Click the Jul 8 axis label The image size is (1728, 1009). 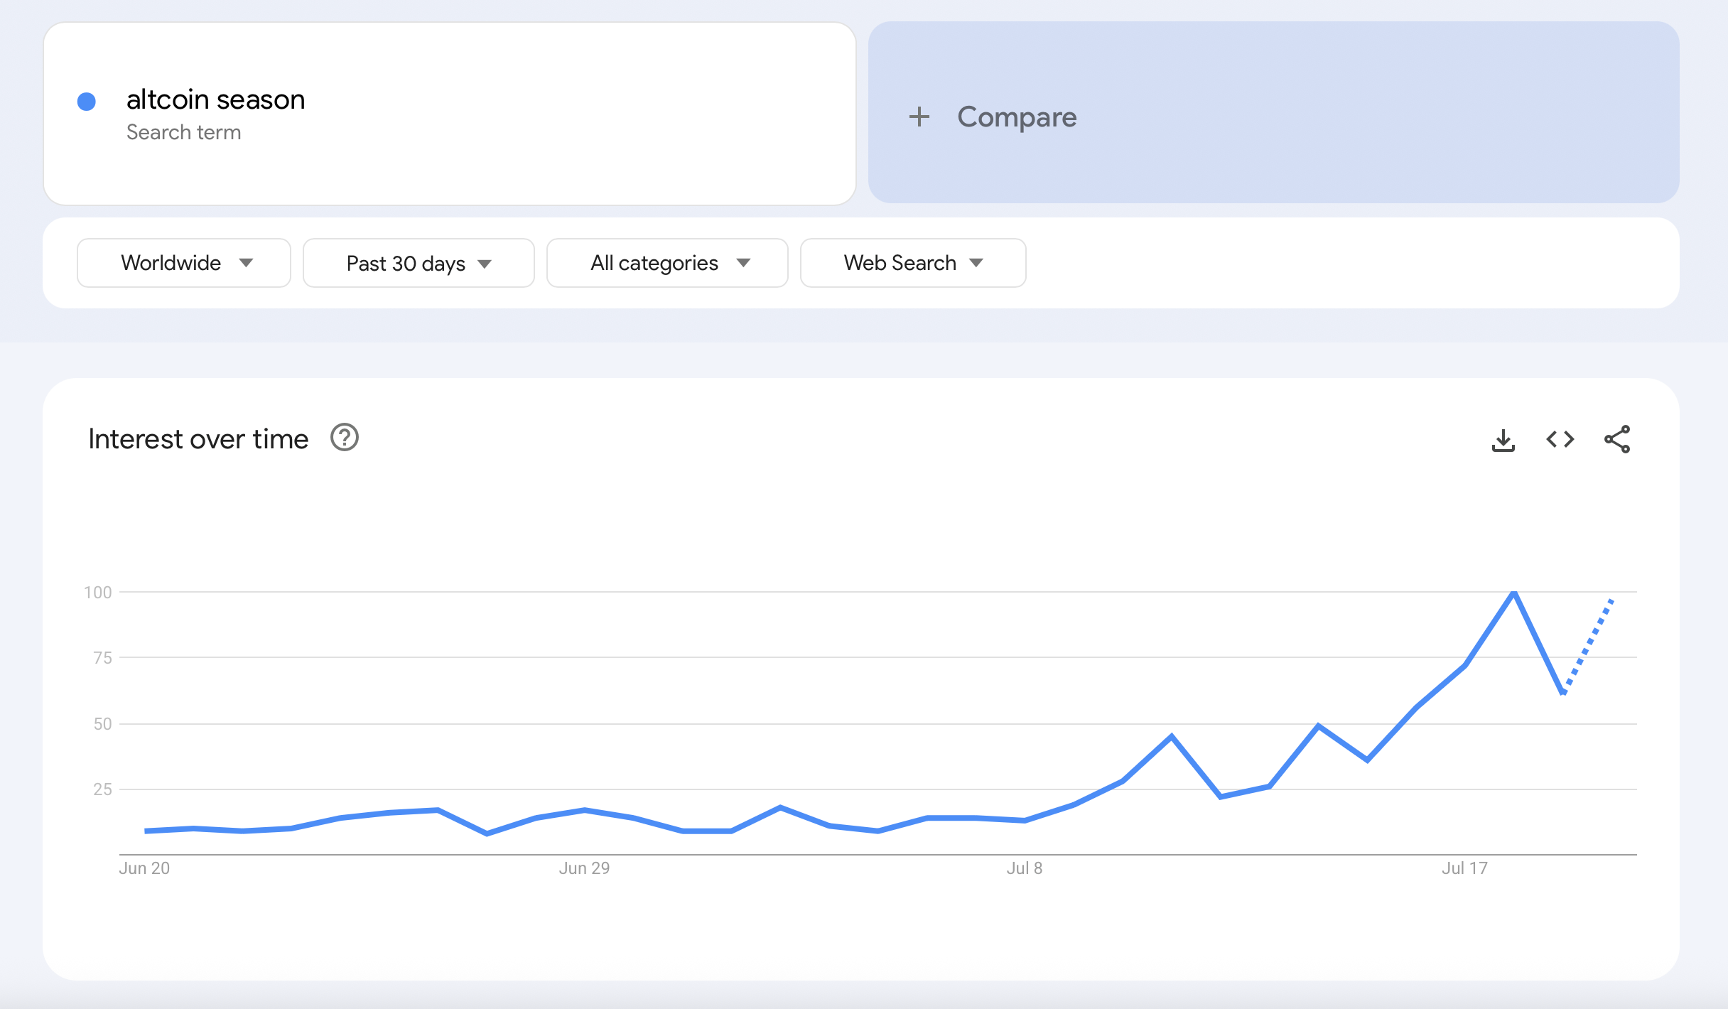click(x=1024, y=868)
